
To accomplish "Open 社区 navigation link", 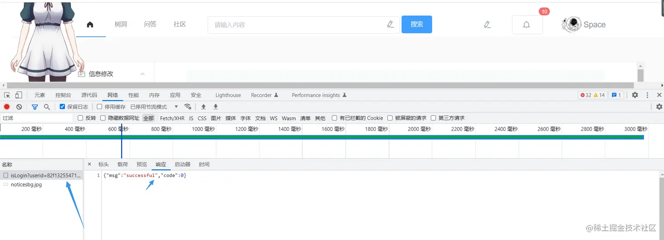I will [x=180, y=25].
